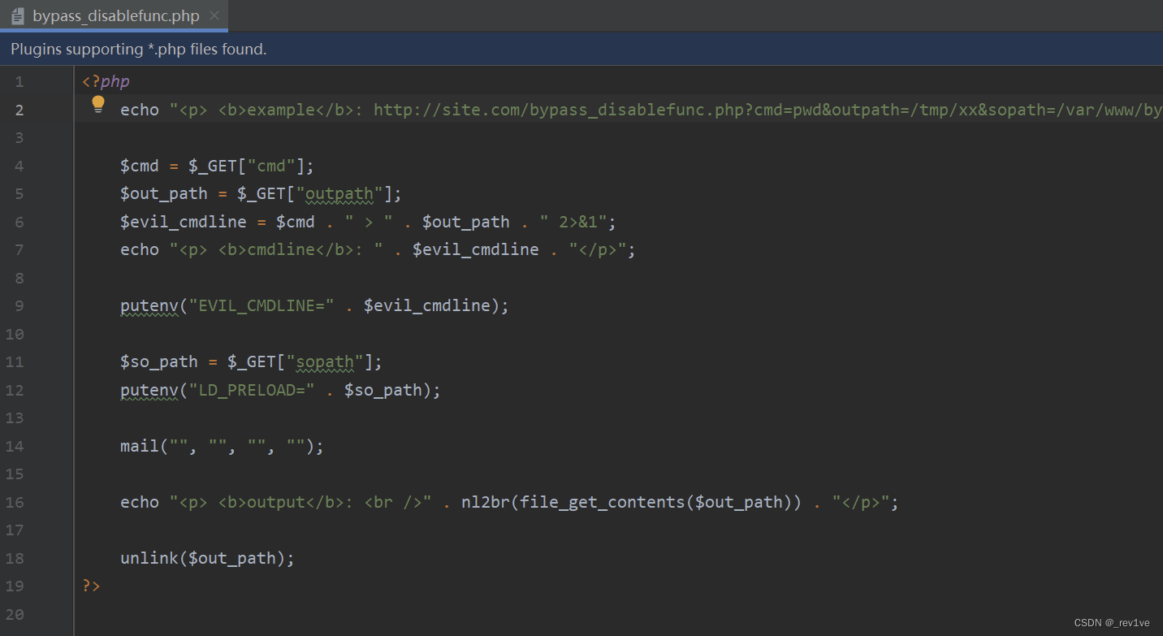The height and width of the screenshot is (636, 1163).
Task: Click $so_path variable on line 11
Action: pos(159,361)
